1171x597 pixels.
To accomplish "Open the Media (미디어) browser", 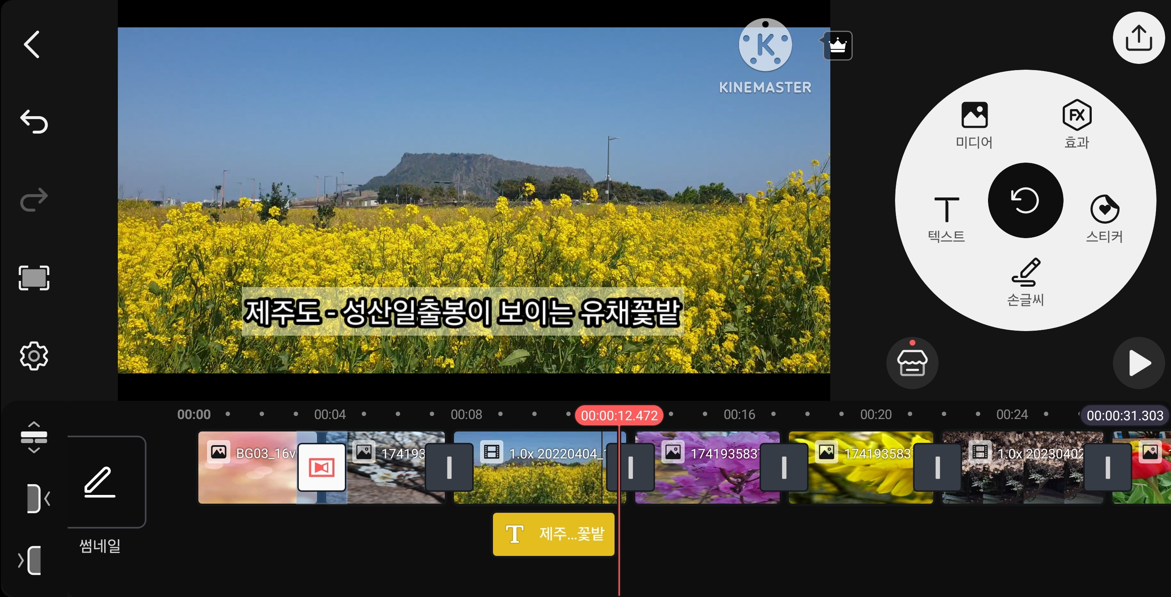I will 974,124.
